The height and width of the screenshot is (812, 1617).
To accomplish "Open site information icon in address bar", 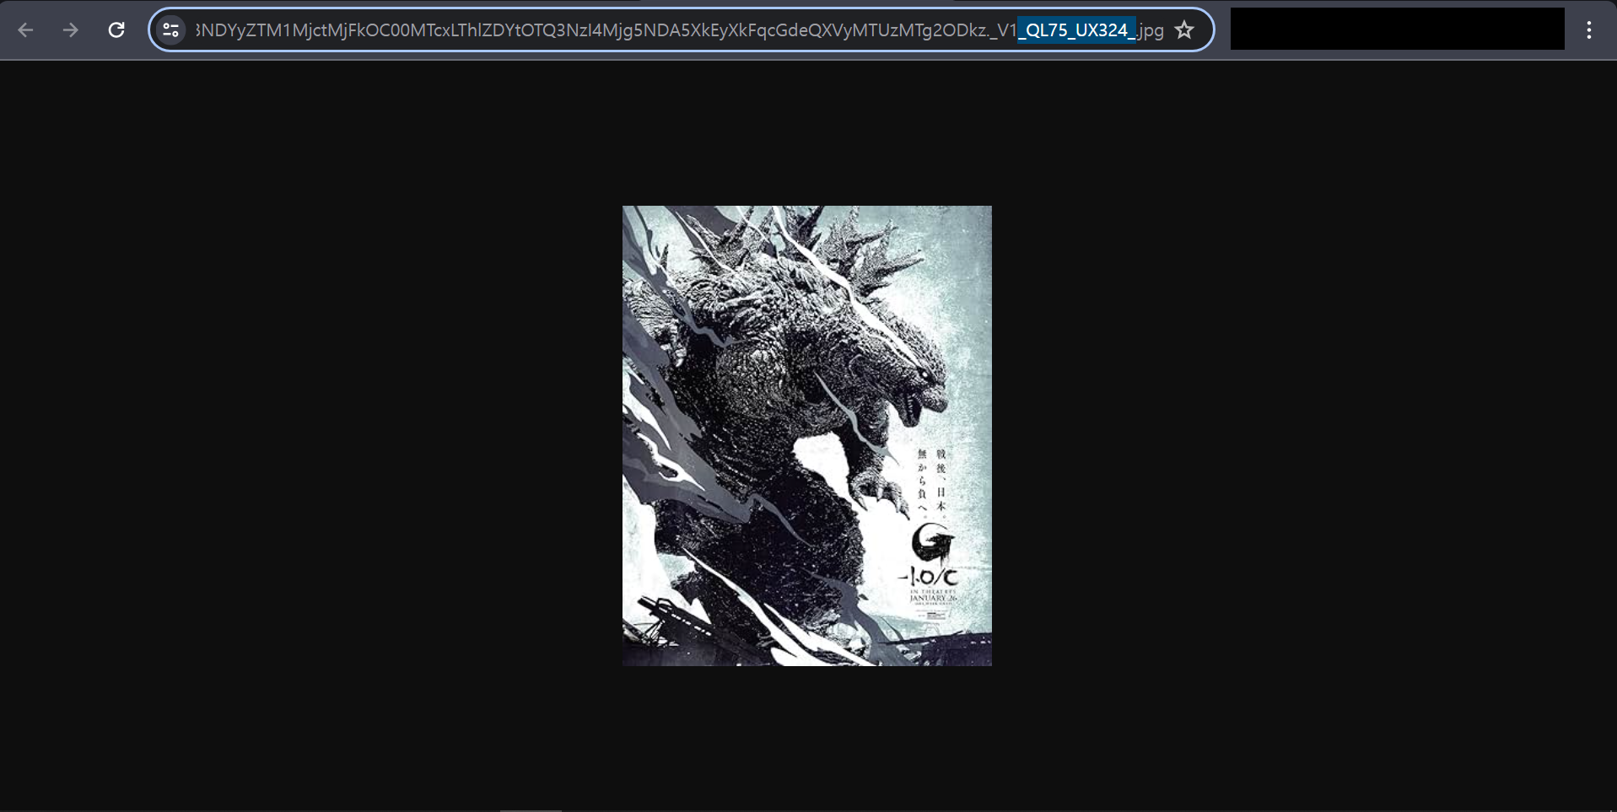I will tap(170, 30).
